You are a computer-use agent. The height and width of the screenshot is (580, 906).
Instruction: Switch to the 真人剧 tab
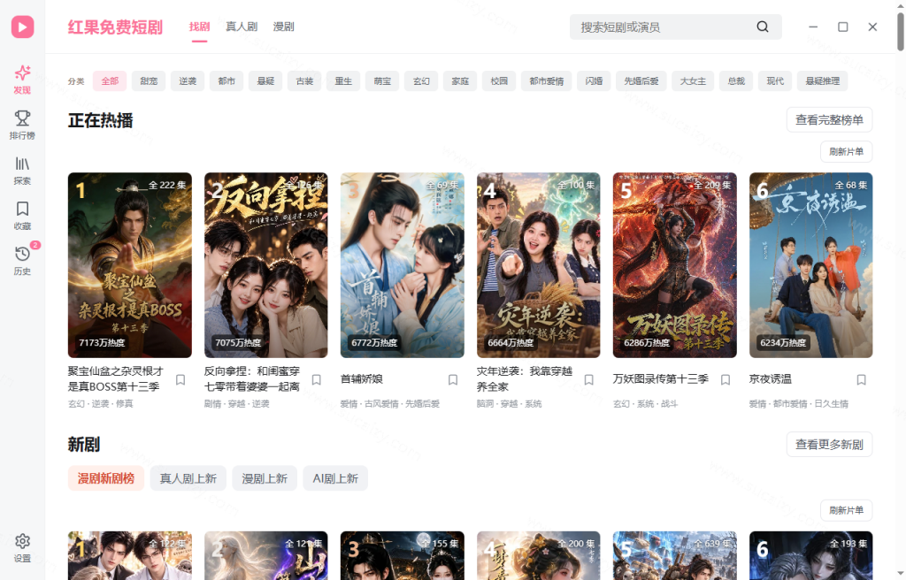(242, 27)
